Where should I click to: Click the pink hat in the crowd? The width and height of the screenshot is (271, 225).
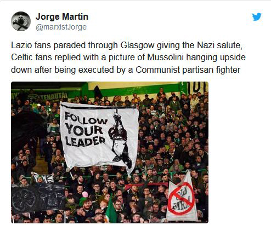click(85, 194)
